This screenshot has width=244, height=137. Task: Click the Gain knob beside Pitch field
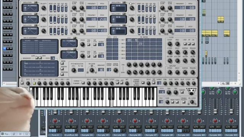click(169, 92)
